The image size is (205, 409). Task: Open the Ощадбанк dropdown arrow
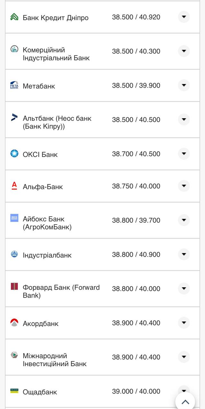point(184,390)
